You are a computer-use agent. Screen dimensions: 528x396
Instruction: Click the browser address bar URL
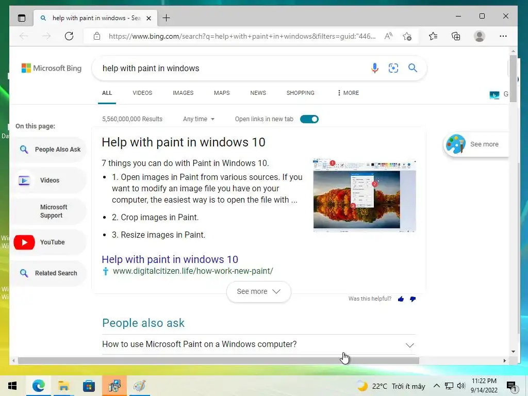point(242,36)
